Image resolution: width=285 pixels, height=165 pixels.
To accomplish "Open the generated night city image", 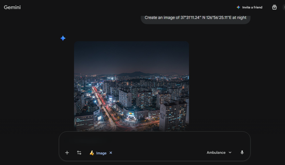I will point(131,86).
